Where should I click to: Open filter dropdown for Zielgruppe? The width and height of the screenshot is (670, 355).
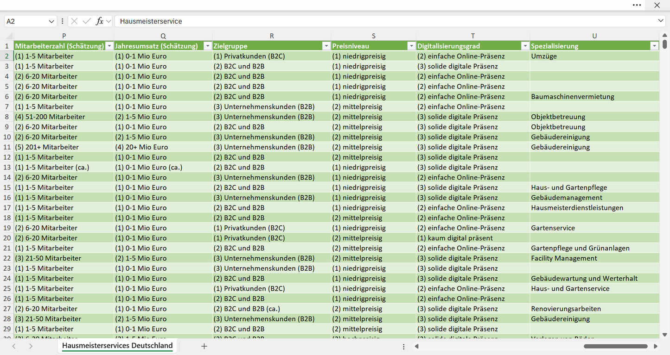coord(326,46)
